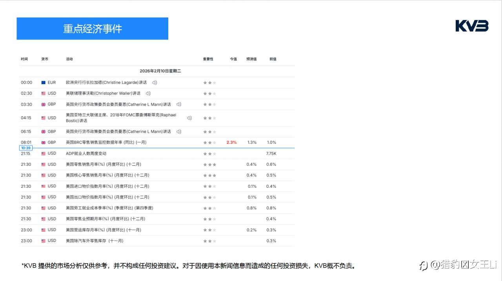Screen dimensions: 502x281
Task: Click the GBP flag on the BRC retail sales row
Action: coord(43,142)
